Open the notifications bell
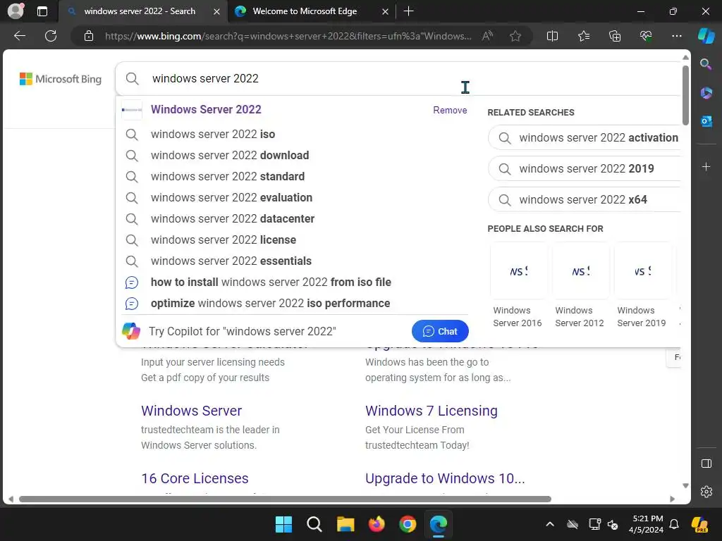Screen dimensions: 722x541 [x=673, y=524]
